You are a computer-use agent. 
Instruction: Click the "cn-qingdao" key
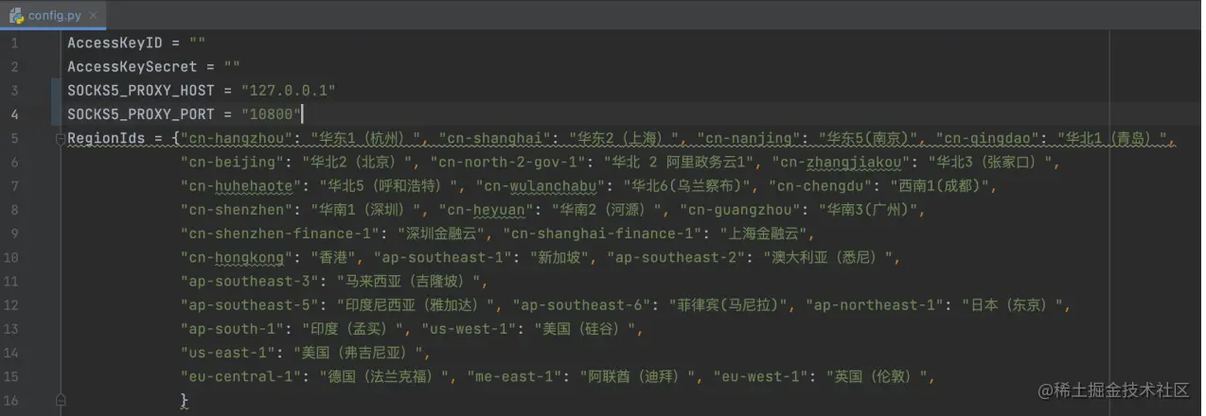(x=987, y=138)
